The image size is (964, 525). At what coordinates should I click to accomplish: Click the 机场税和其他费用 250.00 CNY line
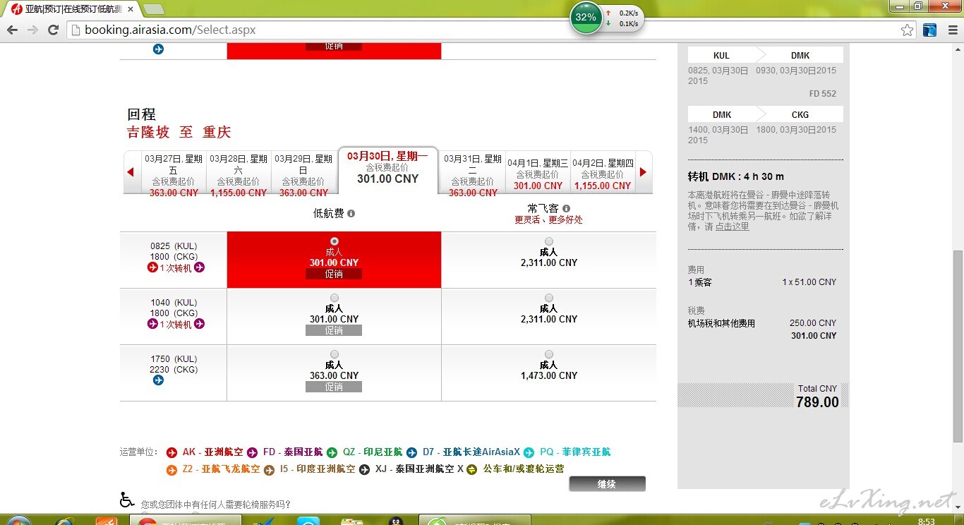[762, 323]
